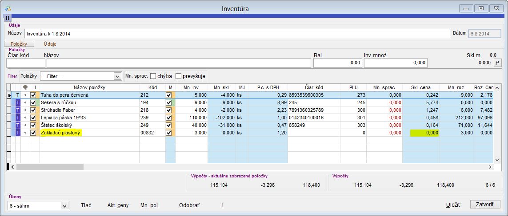Open the Položky Filter dropdown
This screenshot has width=508, height=216.
point(117,76)
